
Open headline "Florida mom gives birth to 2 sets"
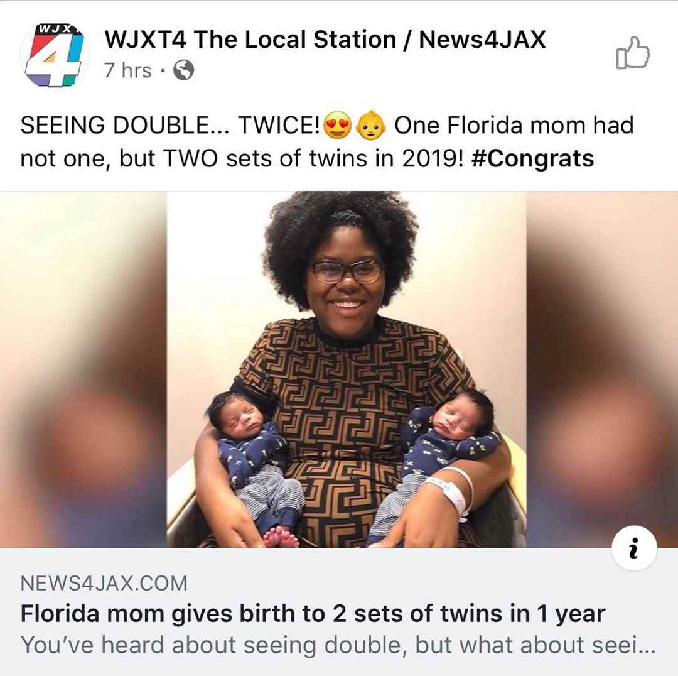pos(313,614)
